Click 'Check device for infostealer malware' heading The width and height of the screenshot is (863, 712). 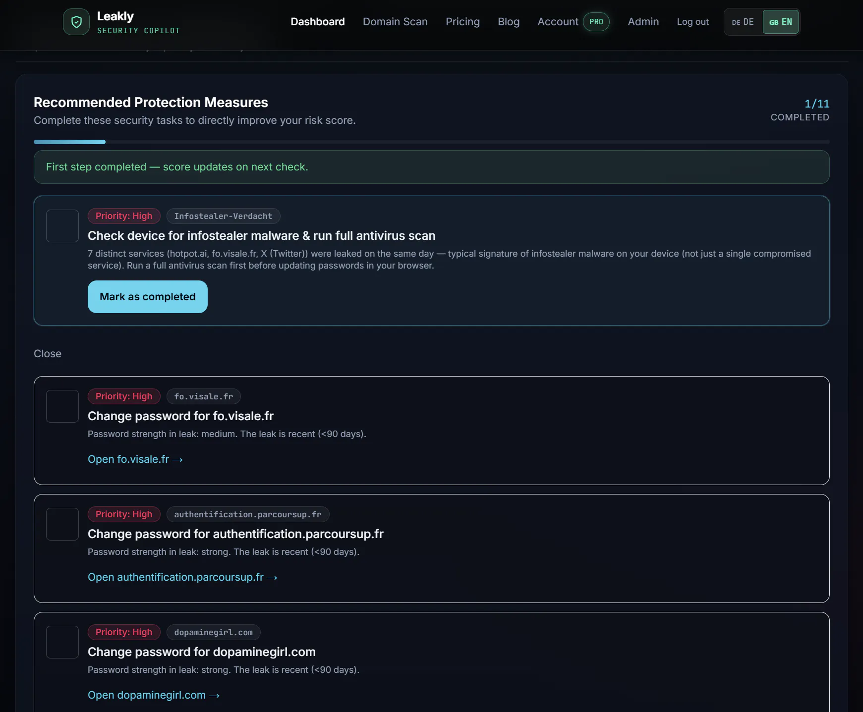coord(262,236)
